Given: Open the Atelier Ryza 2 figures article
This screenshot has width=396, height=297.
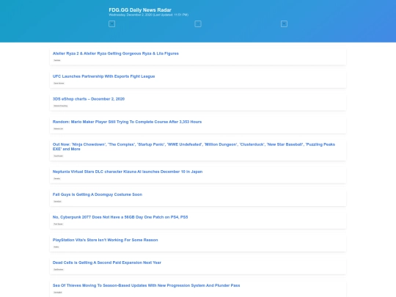Looking at the screenshot, I should (x=115, y=54).
